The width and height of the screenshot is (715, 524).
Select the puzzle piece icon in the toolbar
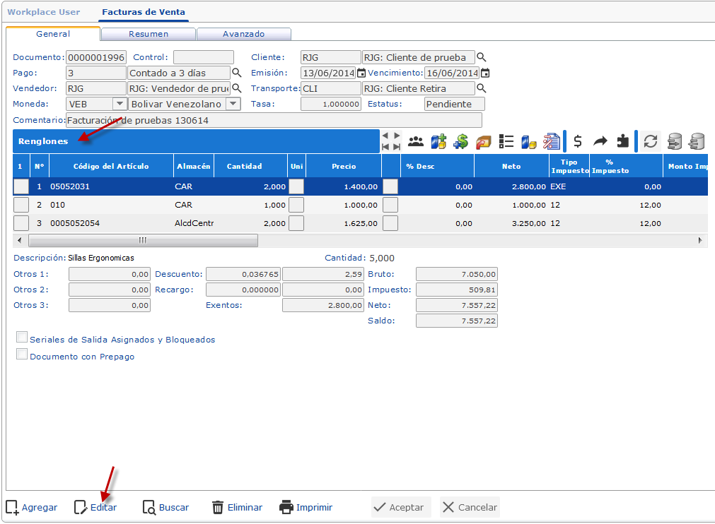(x=623, y=141)
